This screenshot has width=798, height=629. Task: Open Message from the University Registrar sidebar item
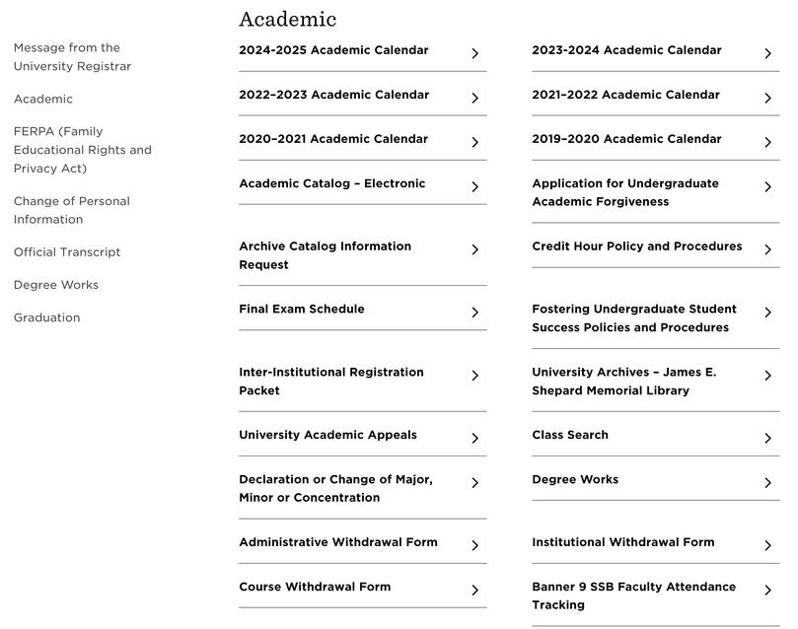click(x=72, y=57)
